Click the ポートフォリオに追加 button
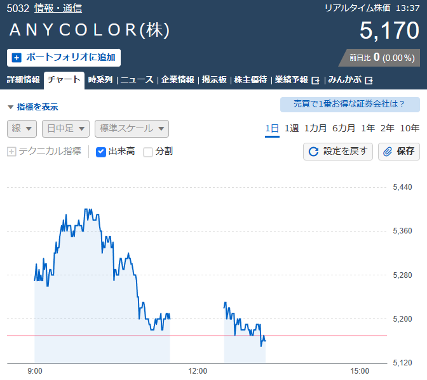427x380 pixels. 64,58
